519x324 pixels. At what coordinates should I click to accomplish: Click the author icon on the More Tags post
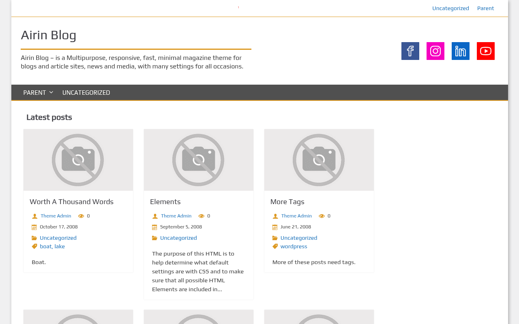(x=275, y=216)
